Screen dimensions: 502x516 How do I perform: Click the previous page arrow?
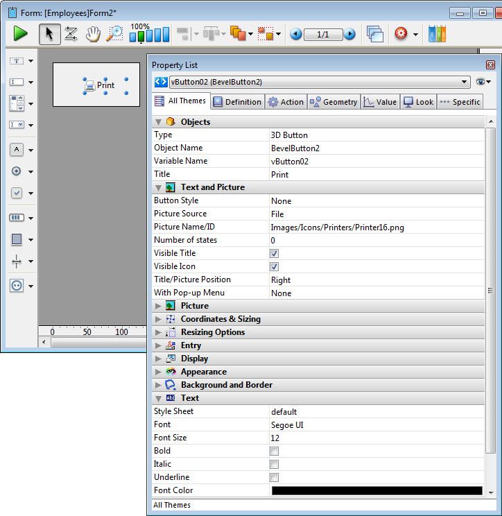point(296,34)
